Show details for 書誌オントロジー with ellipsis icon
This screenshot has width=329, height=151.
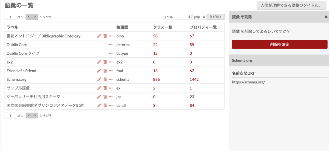point(111,36)
